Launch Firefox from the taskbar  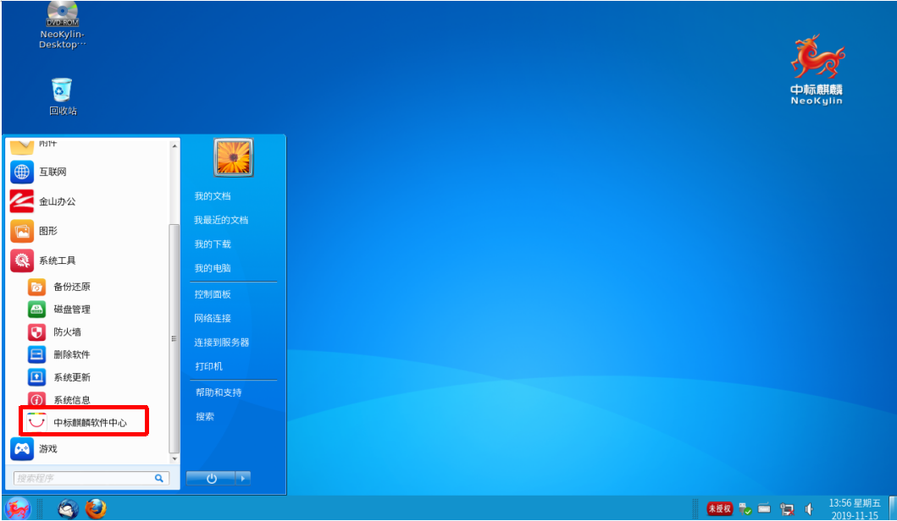[x=96, y=508]
